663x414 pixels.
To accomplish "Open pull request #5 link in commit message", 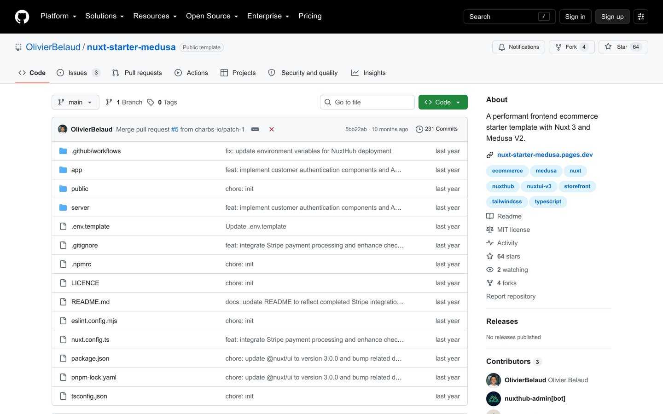I will point(175,129).
